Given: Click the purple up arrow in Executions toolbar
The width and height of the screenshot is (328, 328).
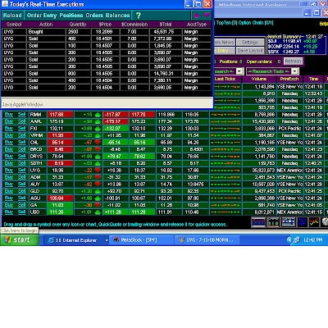Looking at the screenshot, I should [196, 16].
